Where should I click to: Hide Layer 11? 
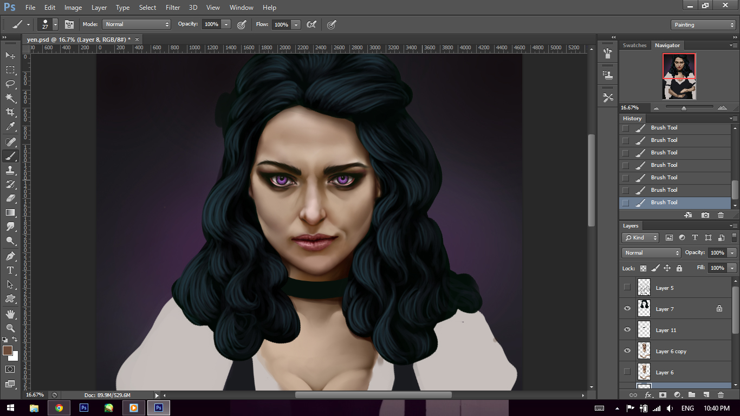click(x=627, y=330)
